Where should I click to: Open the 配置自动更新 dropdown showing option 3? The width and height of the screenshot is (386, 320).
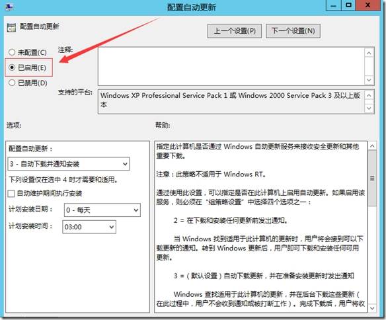pos(69,164)
